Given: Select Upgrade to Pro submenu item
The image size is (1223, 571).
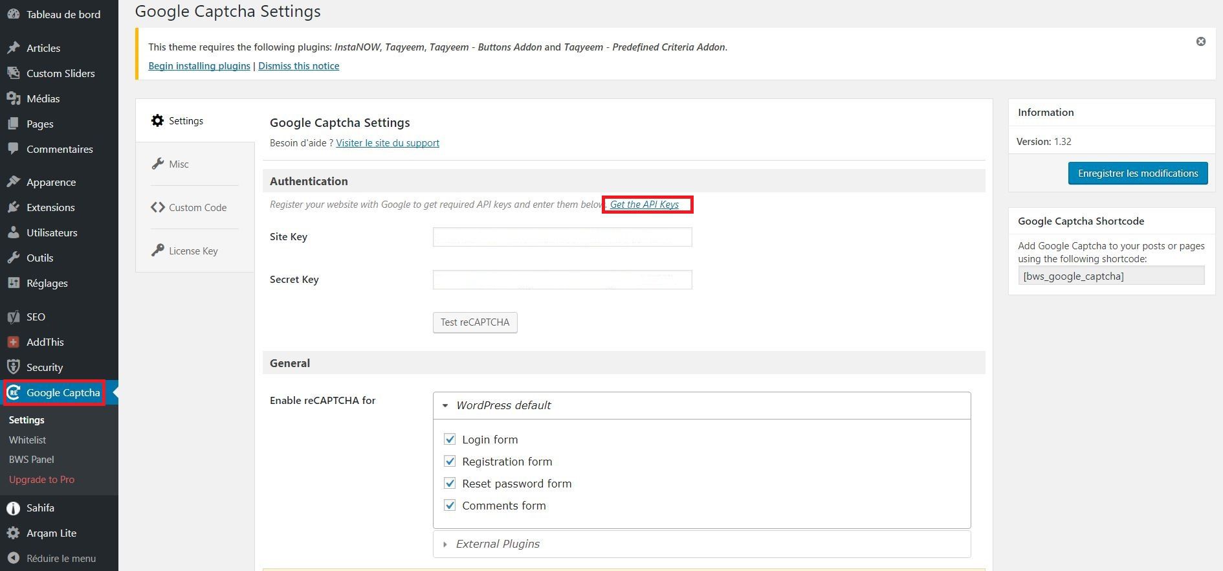Looking at the screenshot, I should [41, 480].
